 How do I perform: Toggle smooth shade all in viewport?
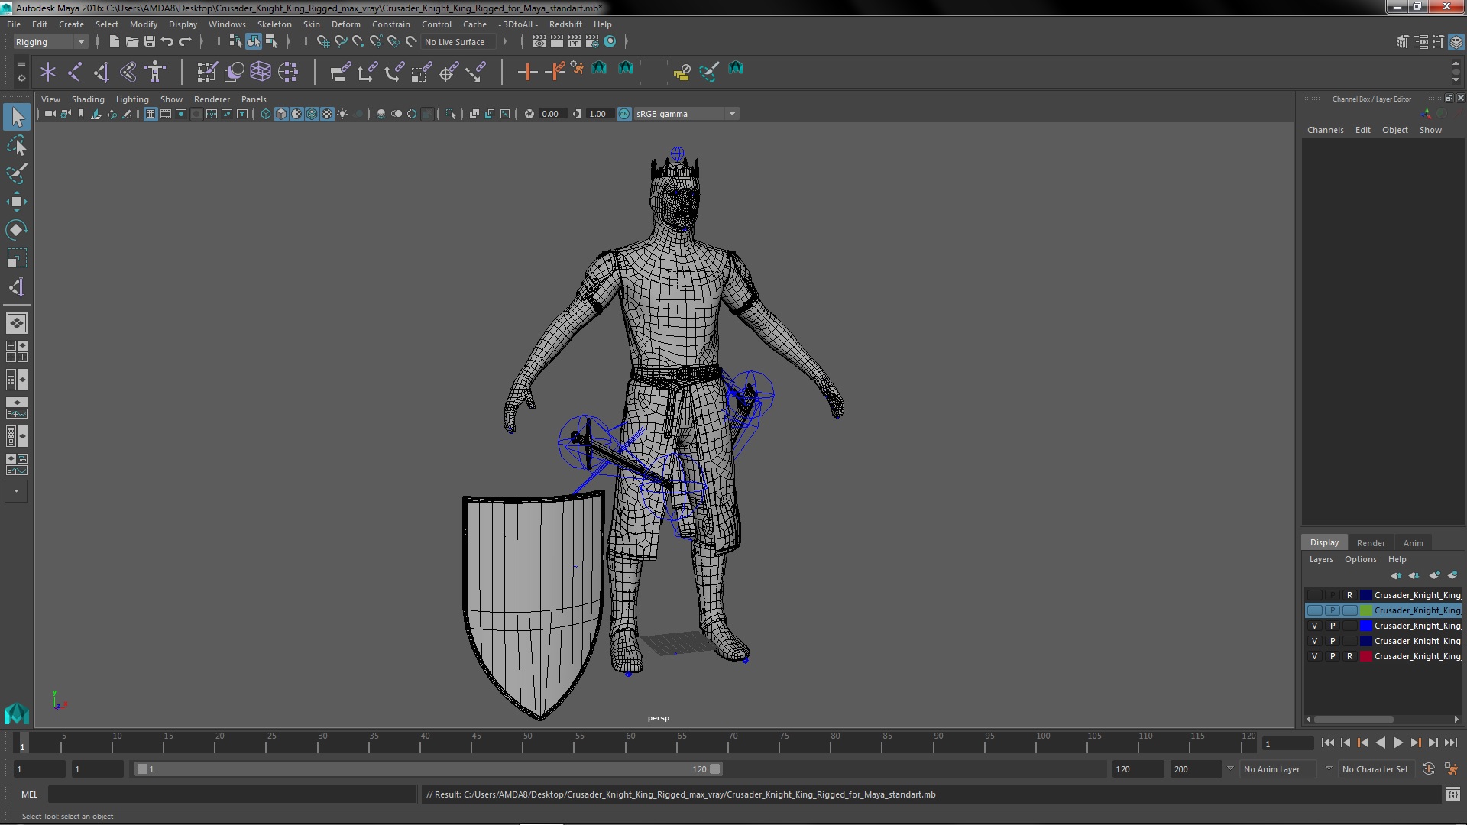click(x=281, y=114)
